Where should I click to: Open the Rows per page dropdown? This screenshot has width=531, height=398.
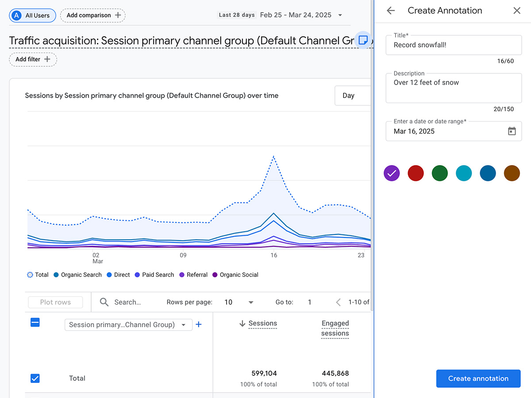tap(239, 302)
